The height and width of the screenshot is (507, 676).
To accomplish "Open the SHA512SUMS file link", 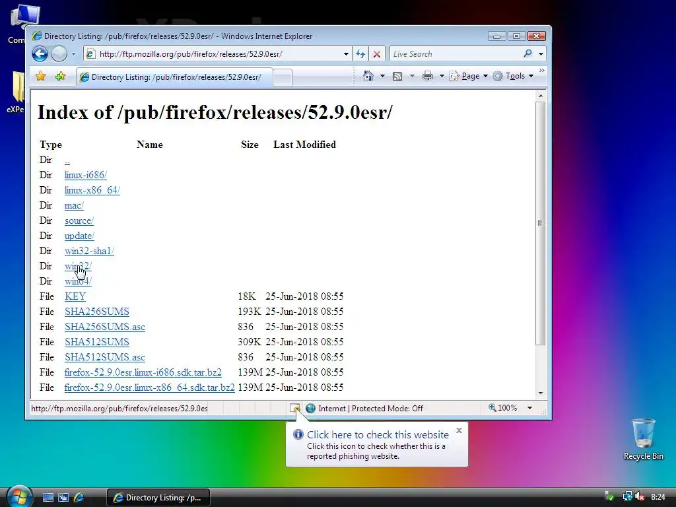I will (x=97, y=342).
